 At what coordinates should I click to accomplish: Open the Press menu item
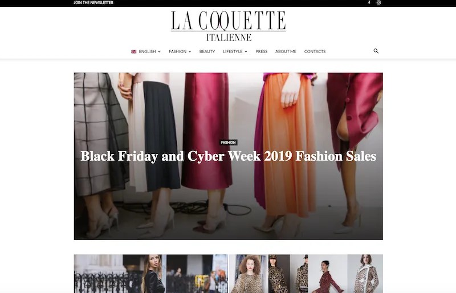coord(262,51)
